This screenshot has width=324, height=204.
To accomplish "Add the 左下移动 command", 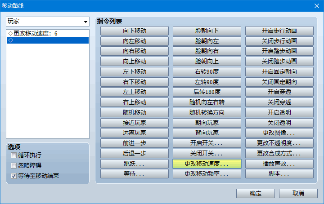I will point(135,71).
